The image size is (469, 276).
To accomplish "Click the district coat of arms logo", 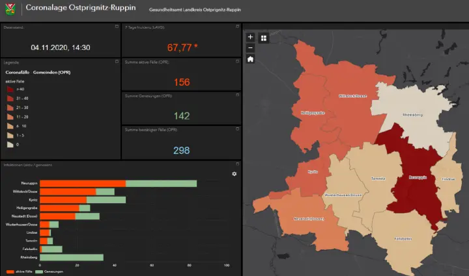I will coord(10,9).
